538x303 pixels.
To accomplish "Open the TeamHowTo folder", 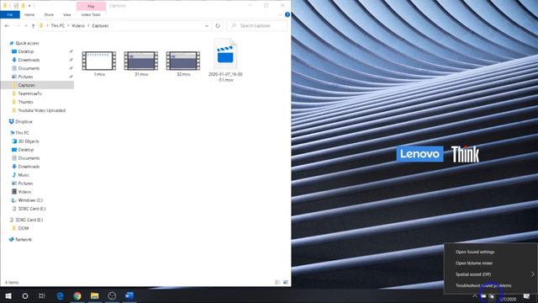I will click(x=30, y=93).
